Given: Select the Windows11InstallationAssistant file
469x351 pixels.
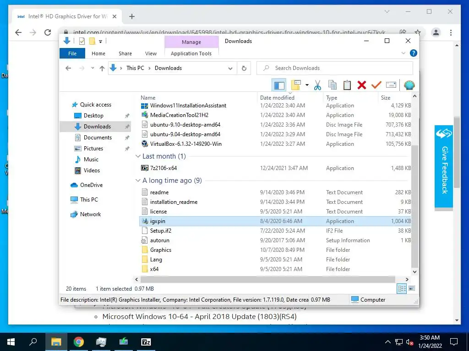Looking at the screenshot, I should [x=188, y=106].
